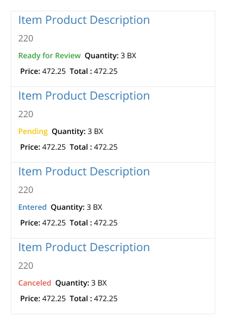The height and width of the screenshot is (325, 226).
Task: Click the Total 472.25 in the Entered item
Action: coord(94,223)
